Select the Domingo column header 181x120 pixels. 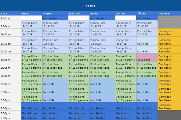169,13
